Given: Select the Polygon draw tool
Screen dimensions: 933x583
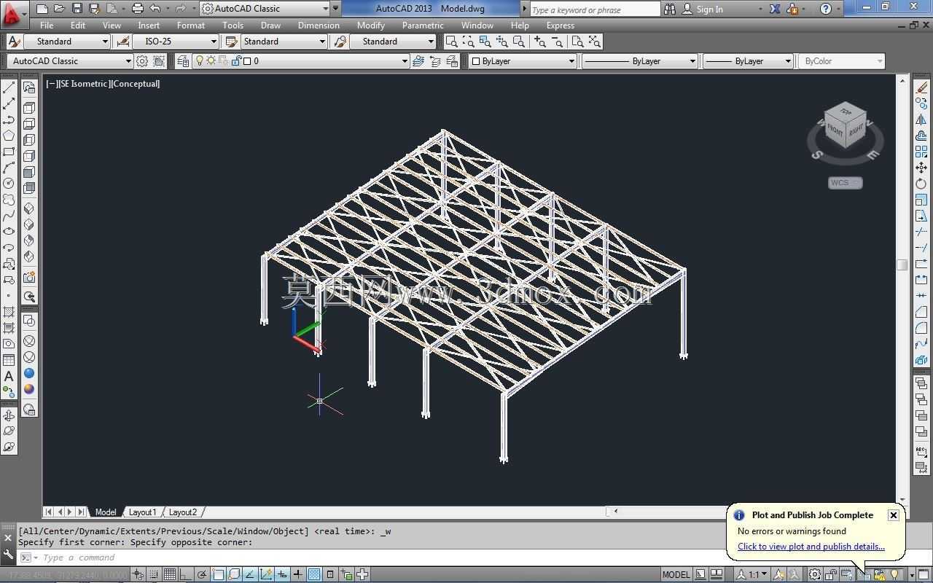Looking at the screenshot, I should coord(9,136).
